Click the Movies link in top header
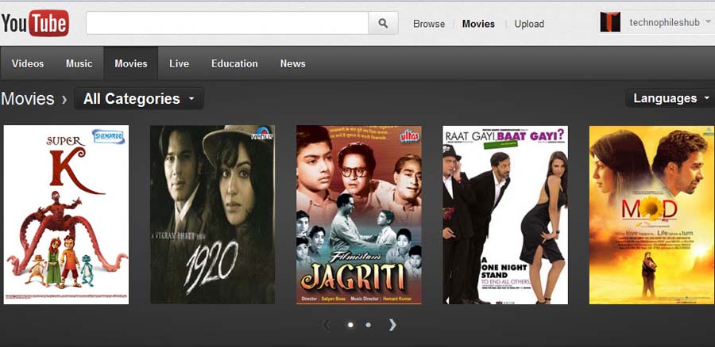The width and height of the screenshot is (715, 347). point(478,24)
